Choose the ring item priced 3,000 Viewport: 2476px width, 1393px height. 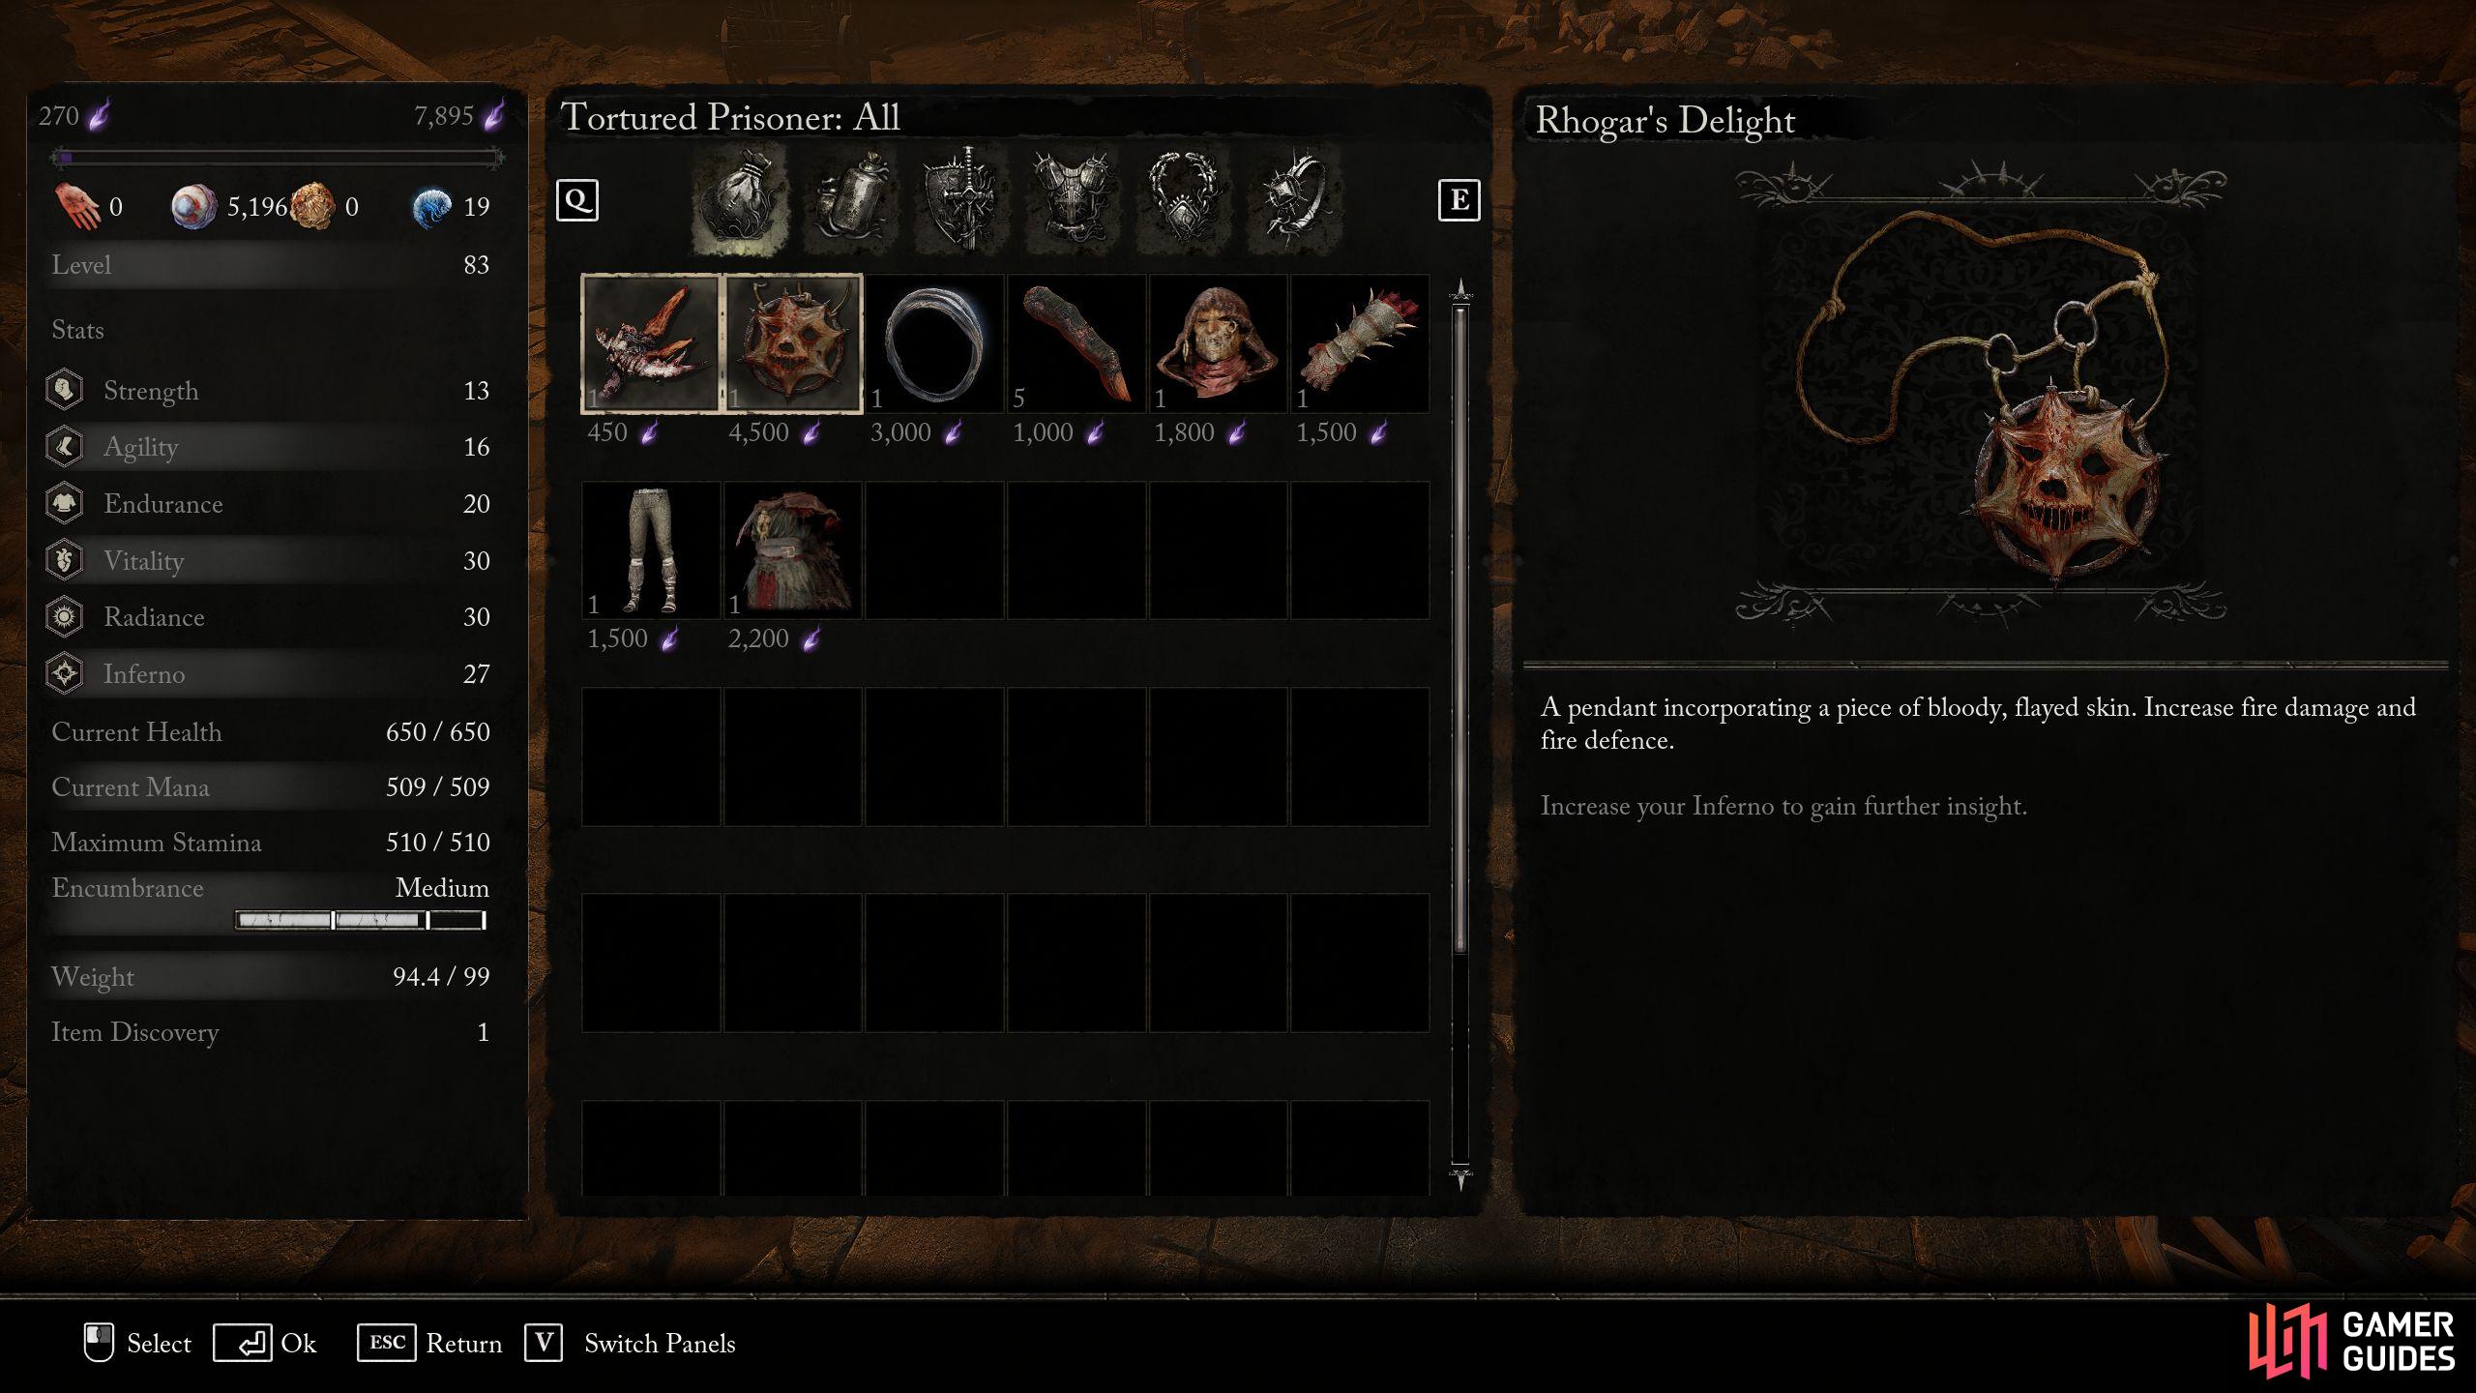click(934, 343)
